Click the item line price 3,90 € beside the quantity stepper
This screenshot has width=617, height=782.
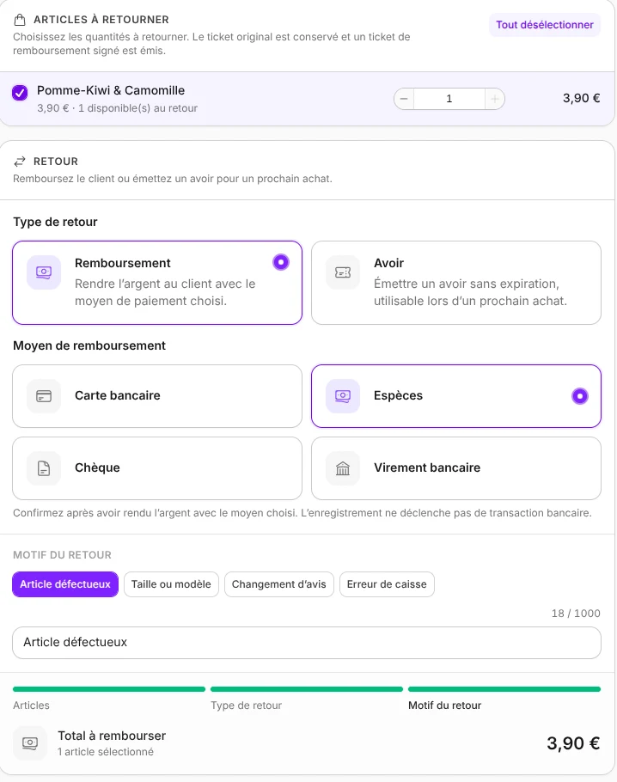coord(581,98)
